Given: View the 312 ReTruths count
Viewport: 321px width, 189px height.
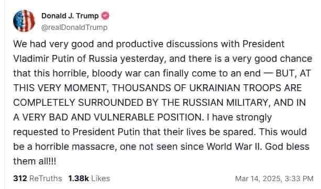Looking at the screenshot, I should [x=20, y=179].
